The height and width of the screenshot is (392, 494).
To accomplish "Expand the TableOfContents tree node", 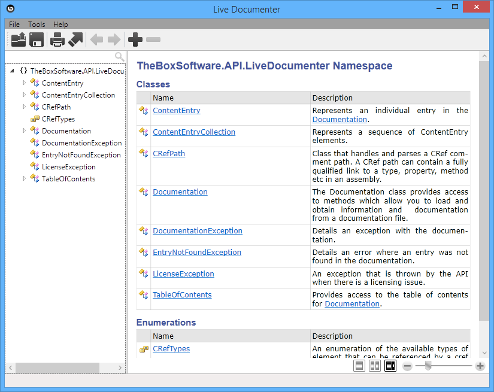I will [x=24, y=178].
